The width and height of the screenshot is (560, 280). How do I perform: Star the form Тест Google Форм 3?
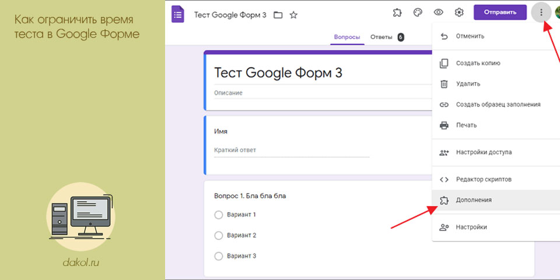(x=293, y=15)
